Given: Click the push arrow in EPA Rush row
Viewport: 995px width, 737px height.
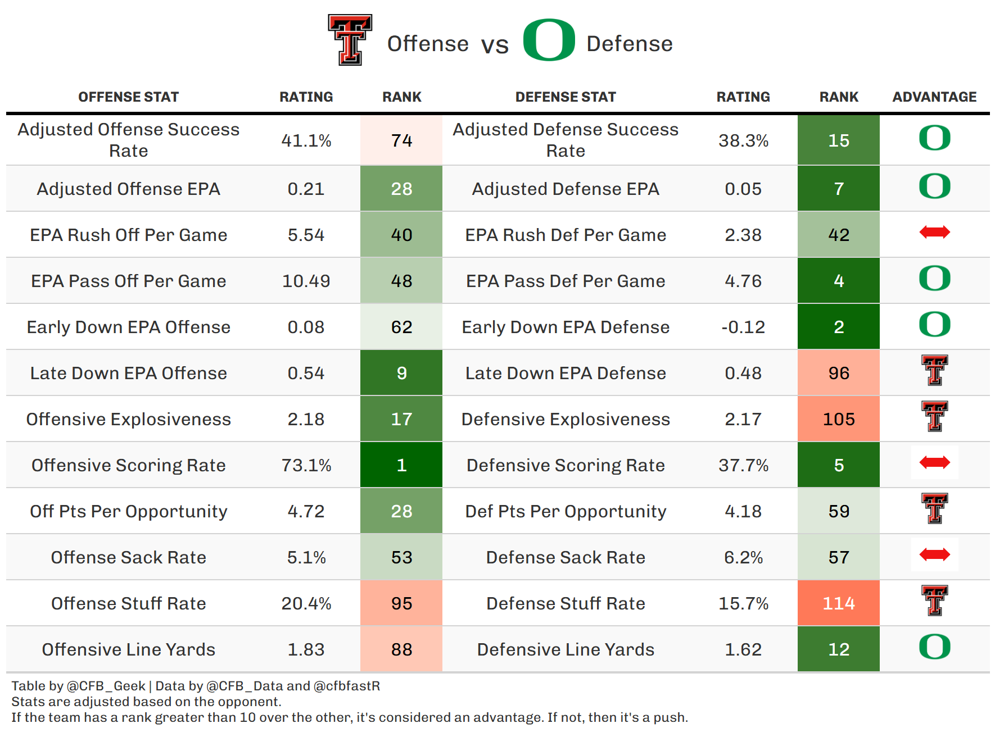Looking at the screenshot, I should 934,232.
